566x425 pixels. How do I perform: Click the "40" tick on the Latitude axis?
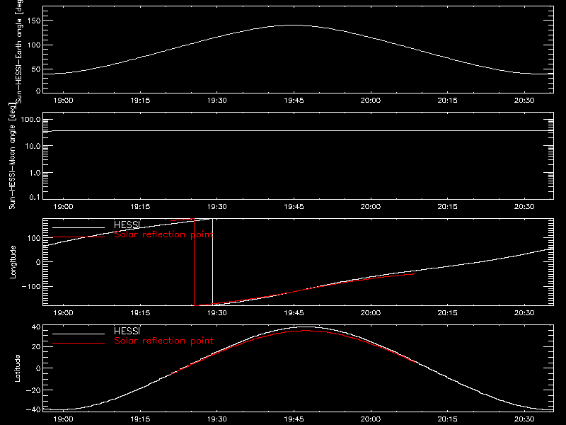(36, 327)
